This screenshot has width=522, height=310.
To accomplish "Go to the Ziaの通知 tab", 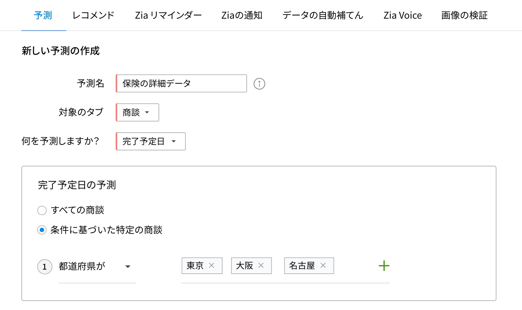I will click(x=242, y=15).
